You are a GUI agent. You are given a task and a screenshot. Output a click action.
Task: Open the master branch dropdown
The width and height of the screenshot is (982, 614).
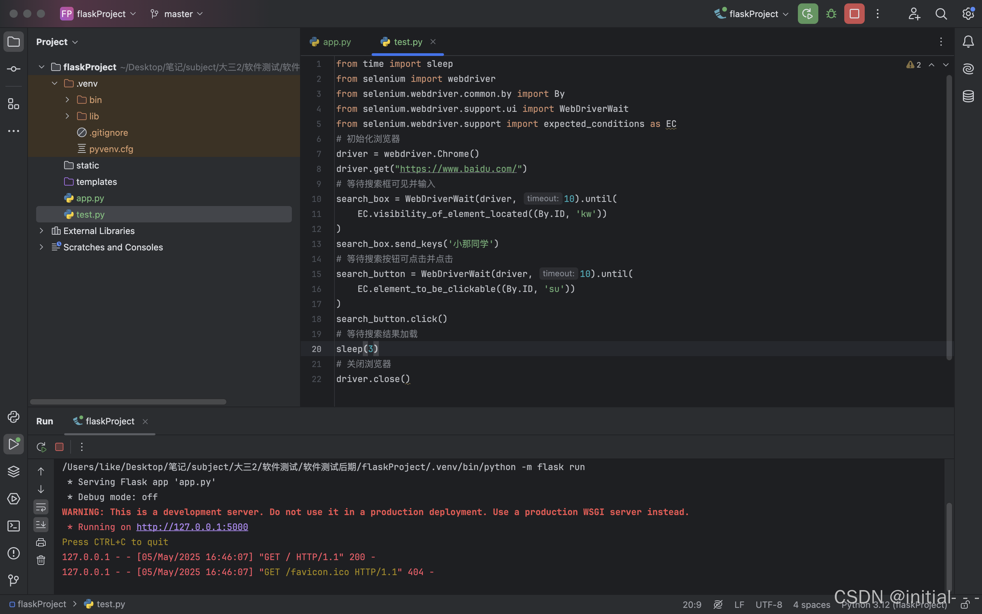click(x=177, y=14)
